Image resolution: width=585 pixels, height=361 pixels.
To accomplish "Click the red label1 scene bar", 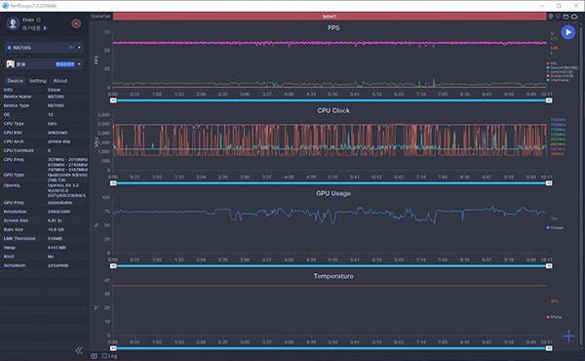I will 330,16.
